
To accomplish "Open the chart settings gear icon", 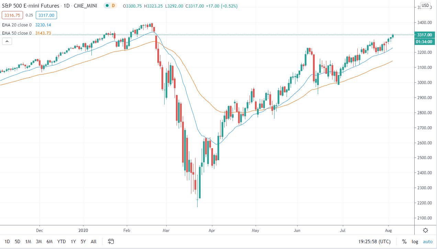I will tap(425, 230).
